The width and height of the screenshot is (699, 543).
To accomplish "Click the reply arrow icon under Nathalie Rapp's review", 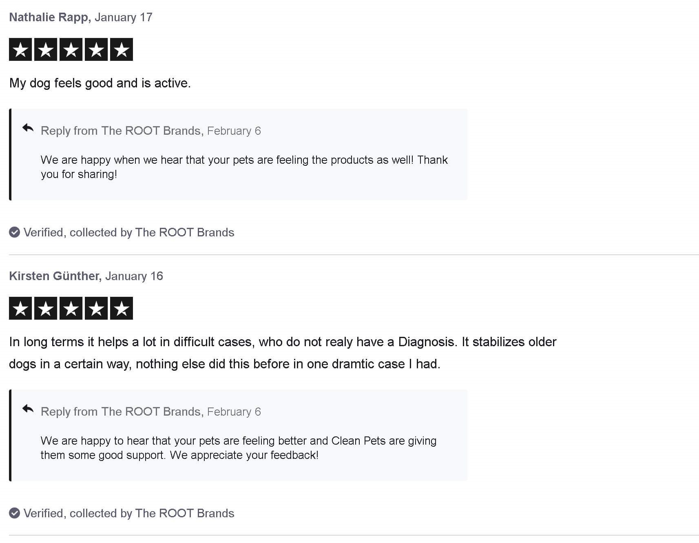I will (x=28, y=128).
